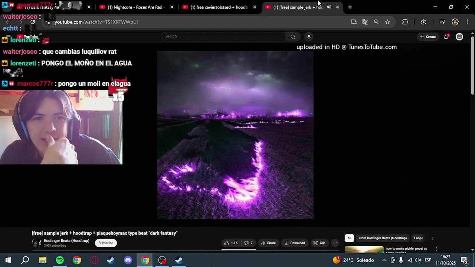Dislike the video showing 7 dislikes
Viewport: 475px width, 267px height.
(x=248, y=243)
